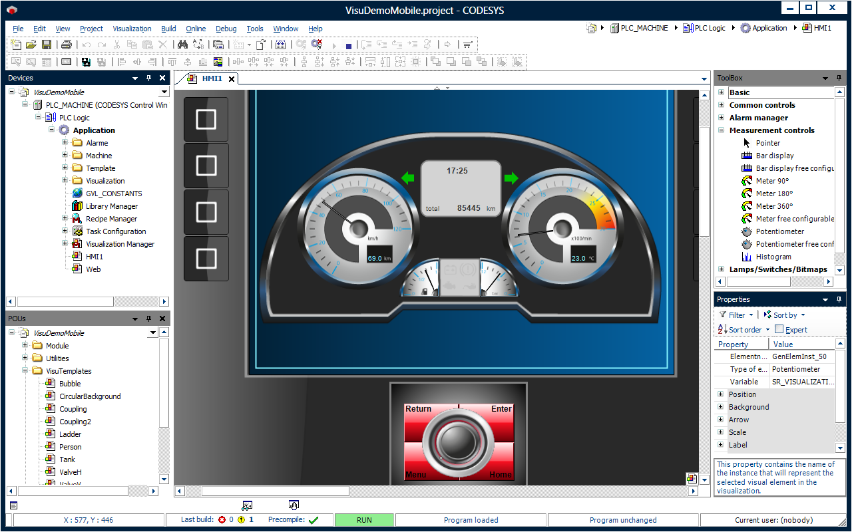Screen dimensions: 852x532
Task: Open the Visualization menu
Action: (x=132, y=29)
